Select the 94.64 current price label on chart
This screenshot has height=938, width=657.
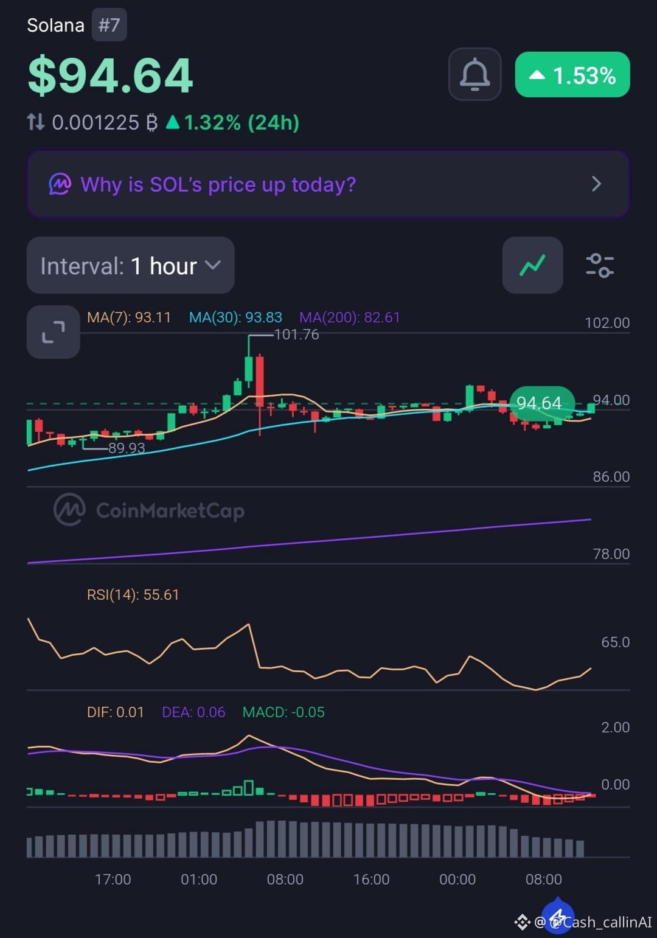(x=541, y=403)
